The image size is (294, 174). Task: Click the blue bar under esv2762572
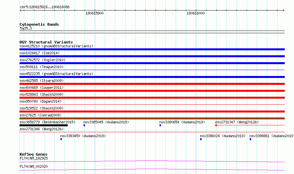click(x=152, y=63)
